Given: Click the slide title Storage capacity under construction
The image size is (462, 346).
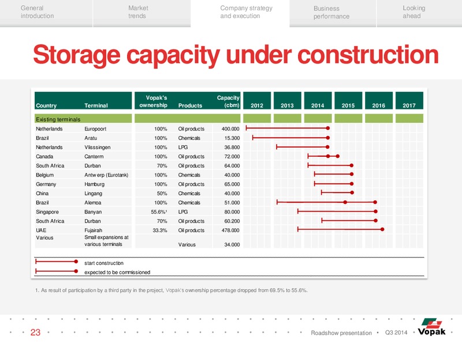Looking at the screenshot, I should tap(236, 55).
